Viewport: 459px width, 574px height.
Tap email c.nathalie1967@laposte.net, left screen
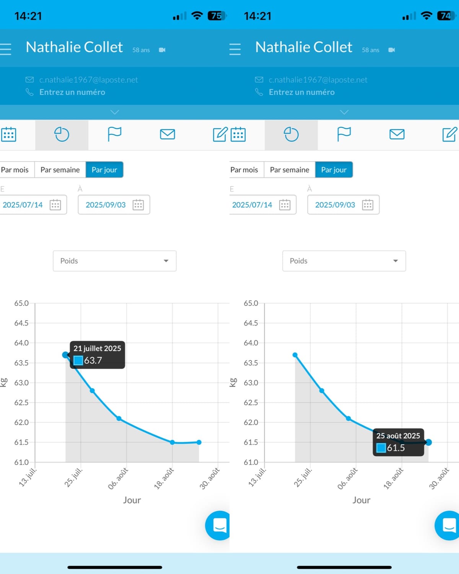pos(89,80)
